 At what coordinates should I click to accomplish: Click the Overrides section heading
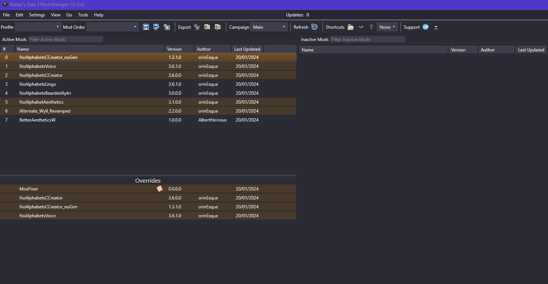click(148, 180)
